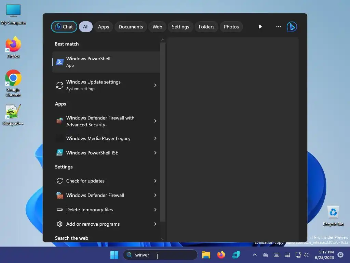350x263 pixels.
Task: Click the virtual touchpad tray icon
Action: 287,255
